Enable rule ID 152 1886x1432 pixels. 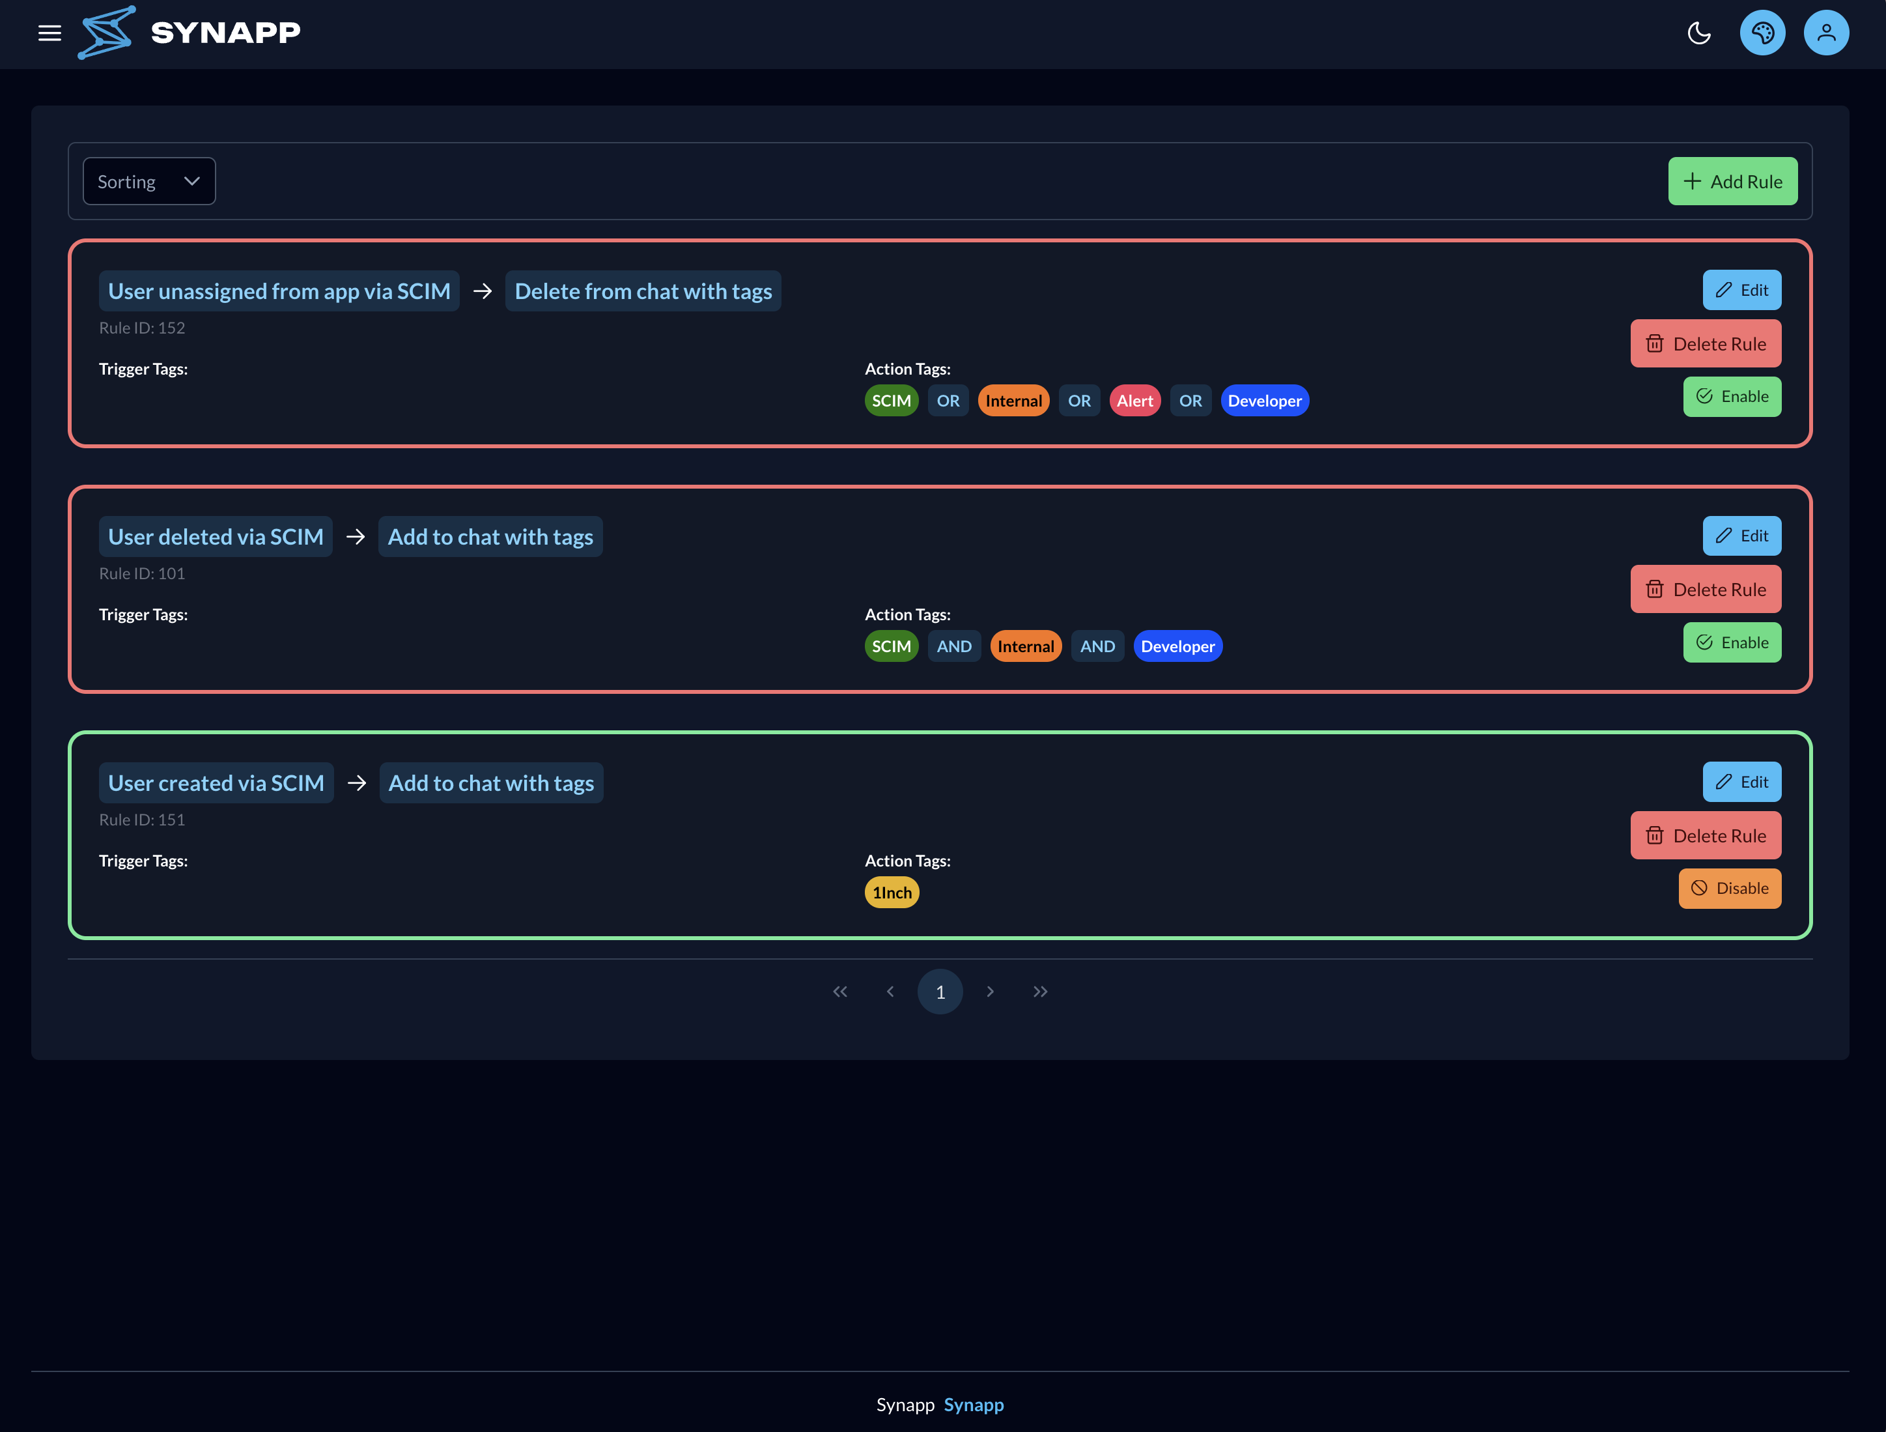point(1732,397)
